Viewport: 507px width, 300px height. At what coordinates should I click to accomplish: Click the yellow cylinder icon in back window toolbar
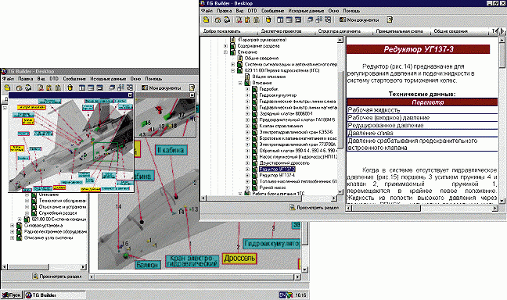pos(70,87)
